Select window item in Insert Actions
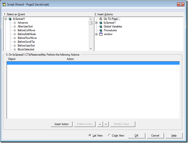The image size is (188, 143). (108, 34)
